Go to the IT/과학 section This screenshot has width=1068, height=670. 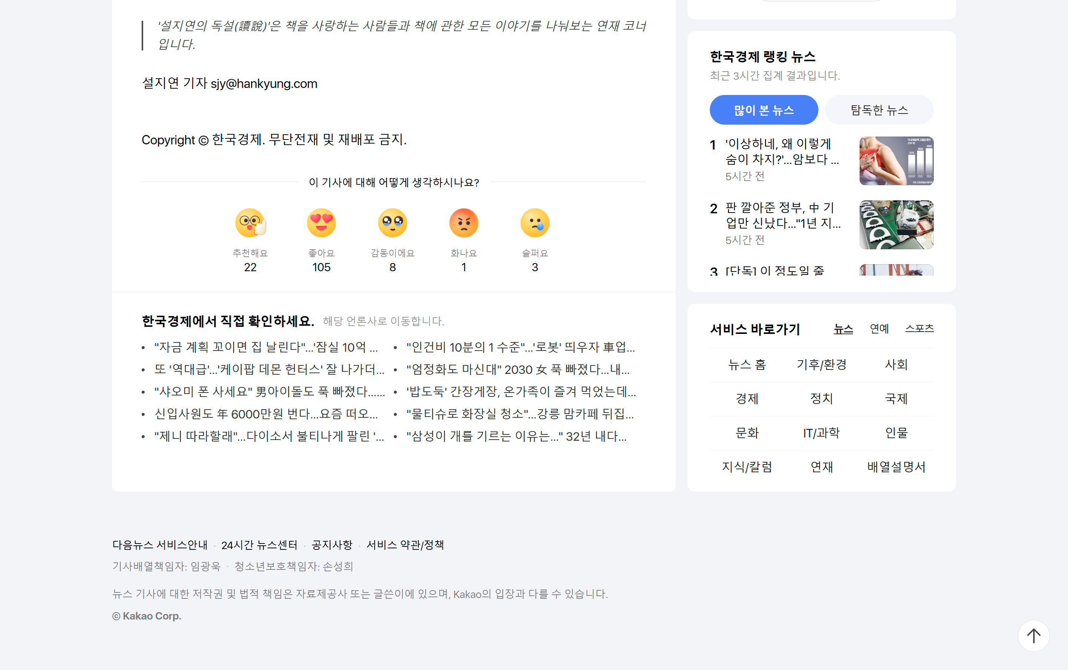click(822, 433)
